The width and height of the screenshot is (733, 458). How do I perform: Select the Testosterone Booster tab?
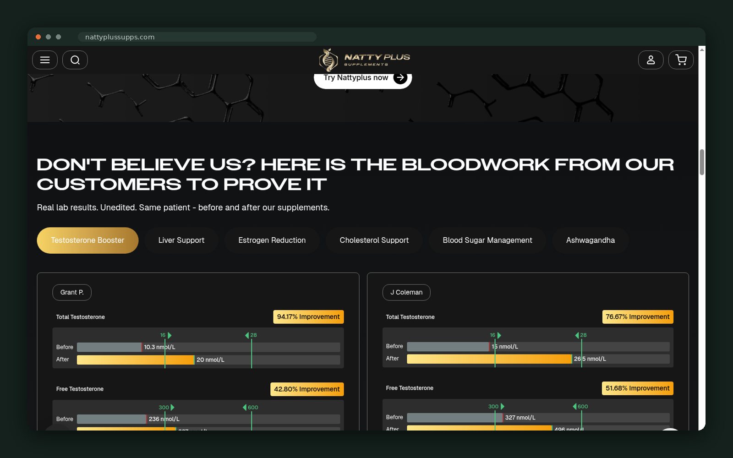tap(88, 240)
